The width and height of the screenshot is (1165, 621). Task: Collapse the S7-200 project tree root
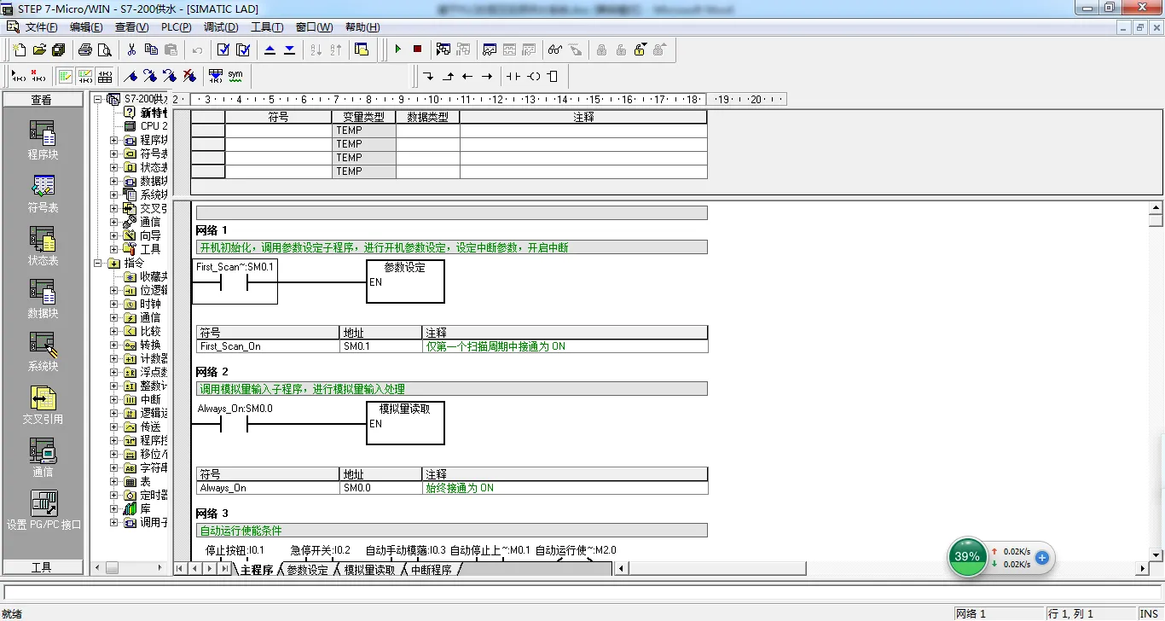click(x=98, y=99)
